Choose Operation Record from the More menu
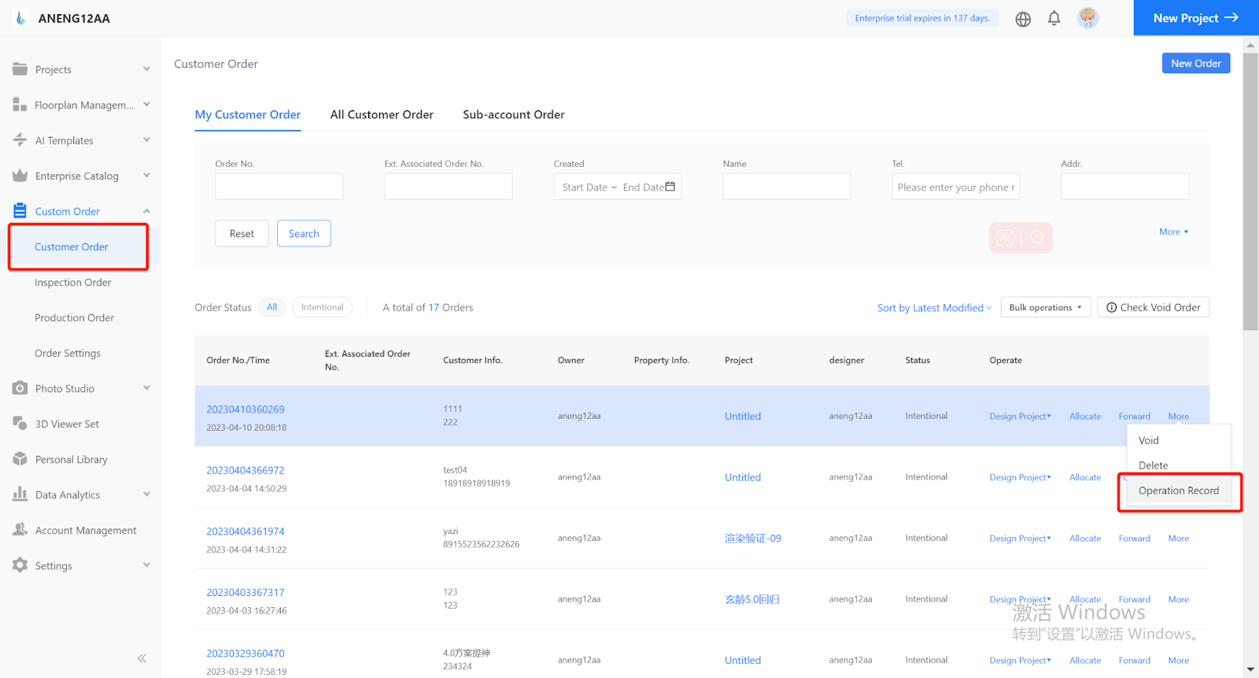 coord(1178,491)
